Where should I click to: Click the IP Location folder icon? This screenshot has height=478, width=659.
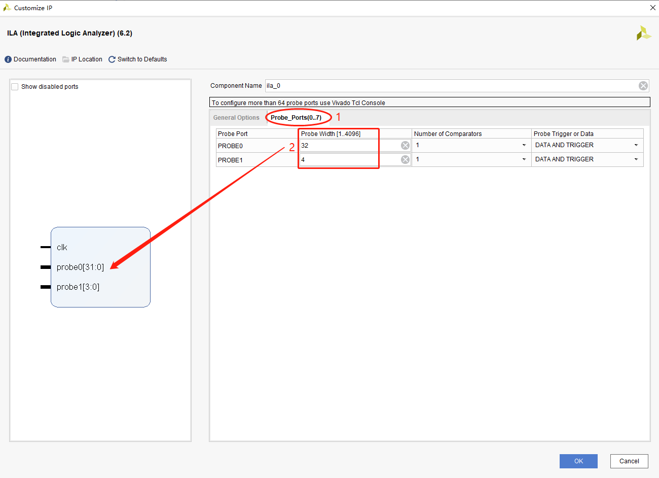coord(66,59)
